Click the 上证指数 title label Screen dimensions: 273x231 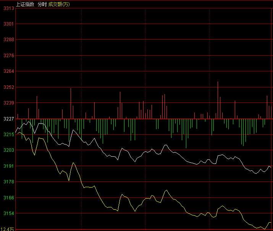pos(25,4)
